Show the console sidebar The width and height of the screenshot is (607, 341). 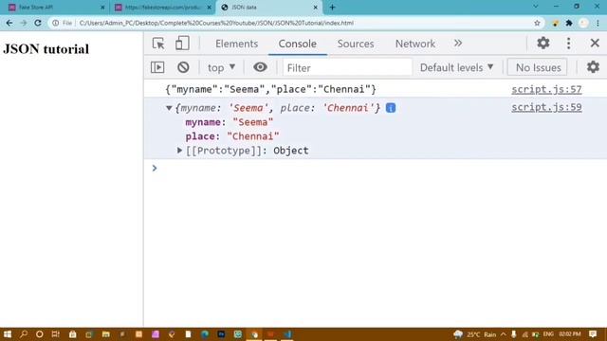click(x=157, y=67)
